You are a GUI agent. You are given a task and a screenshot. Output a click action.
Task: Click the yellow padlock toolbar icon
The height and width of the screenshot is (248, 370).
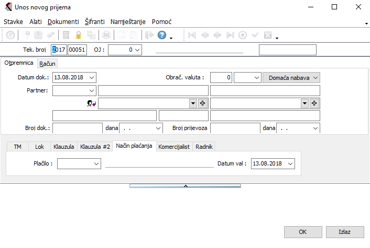pos(79,35)
